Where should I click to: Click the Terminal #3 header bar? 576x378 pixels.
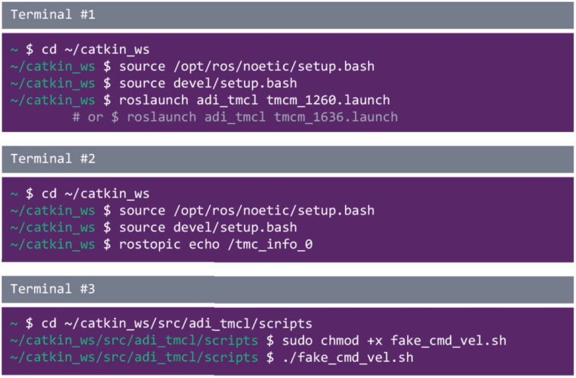coord(288,289)
